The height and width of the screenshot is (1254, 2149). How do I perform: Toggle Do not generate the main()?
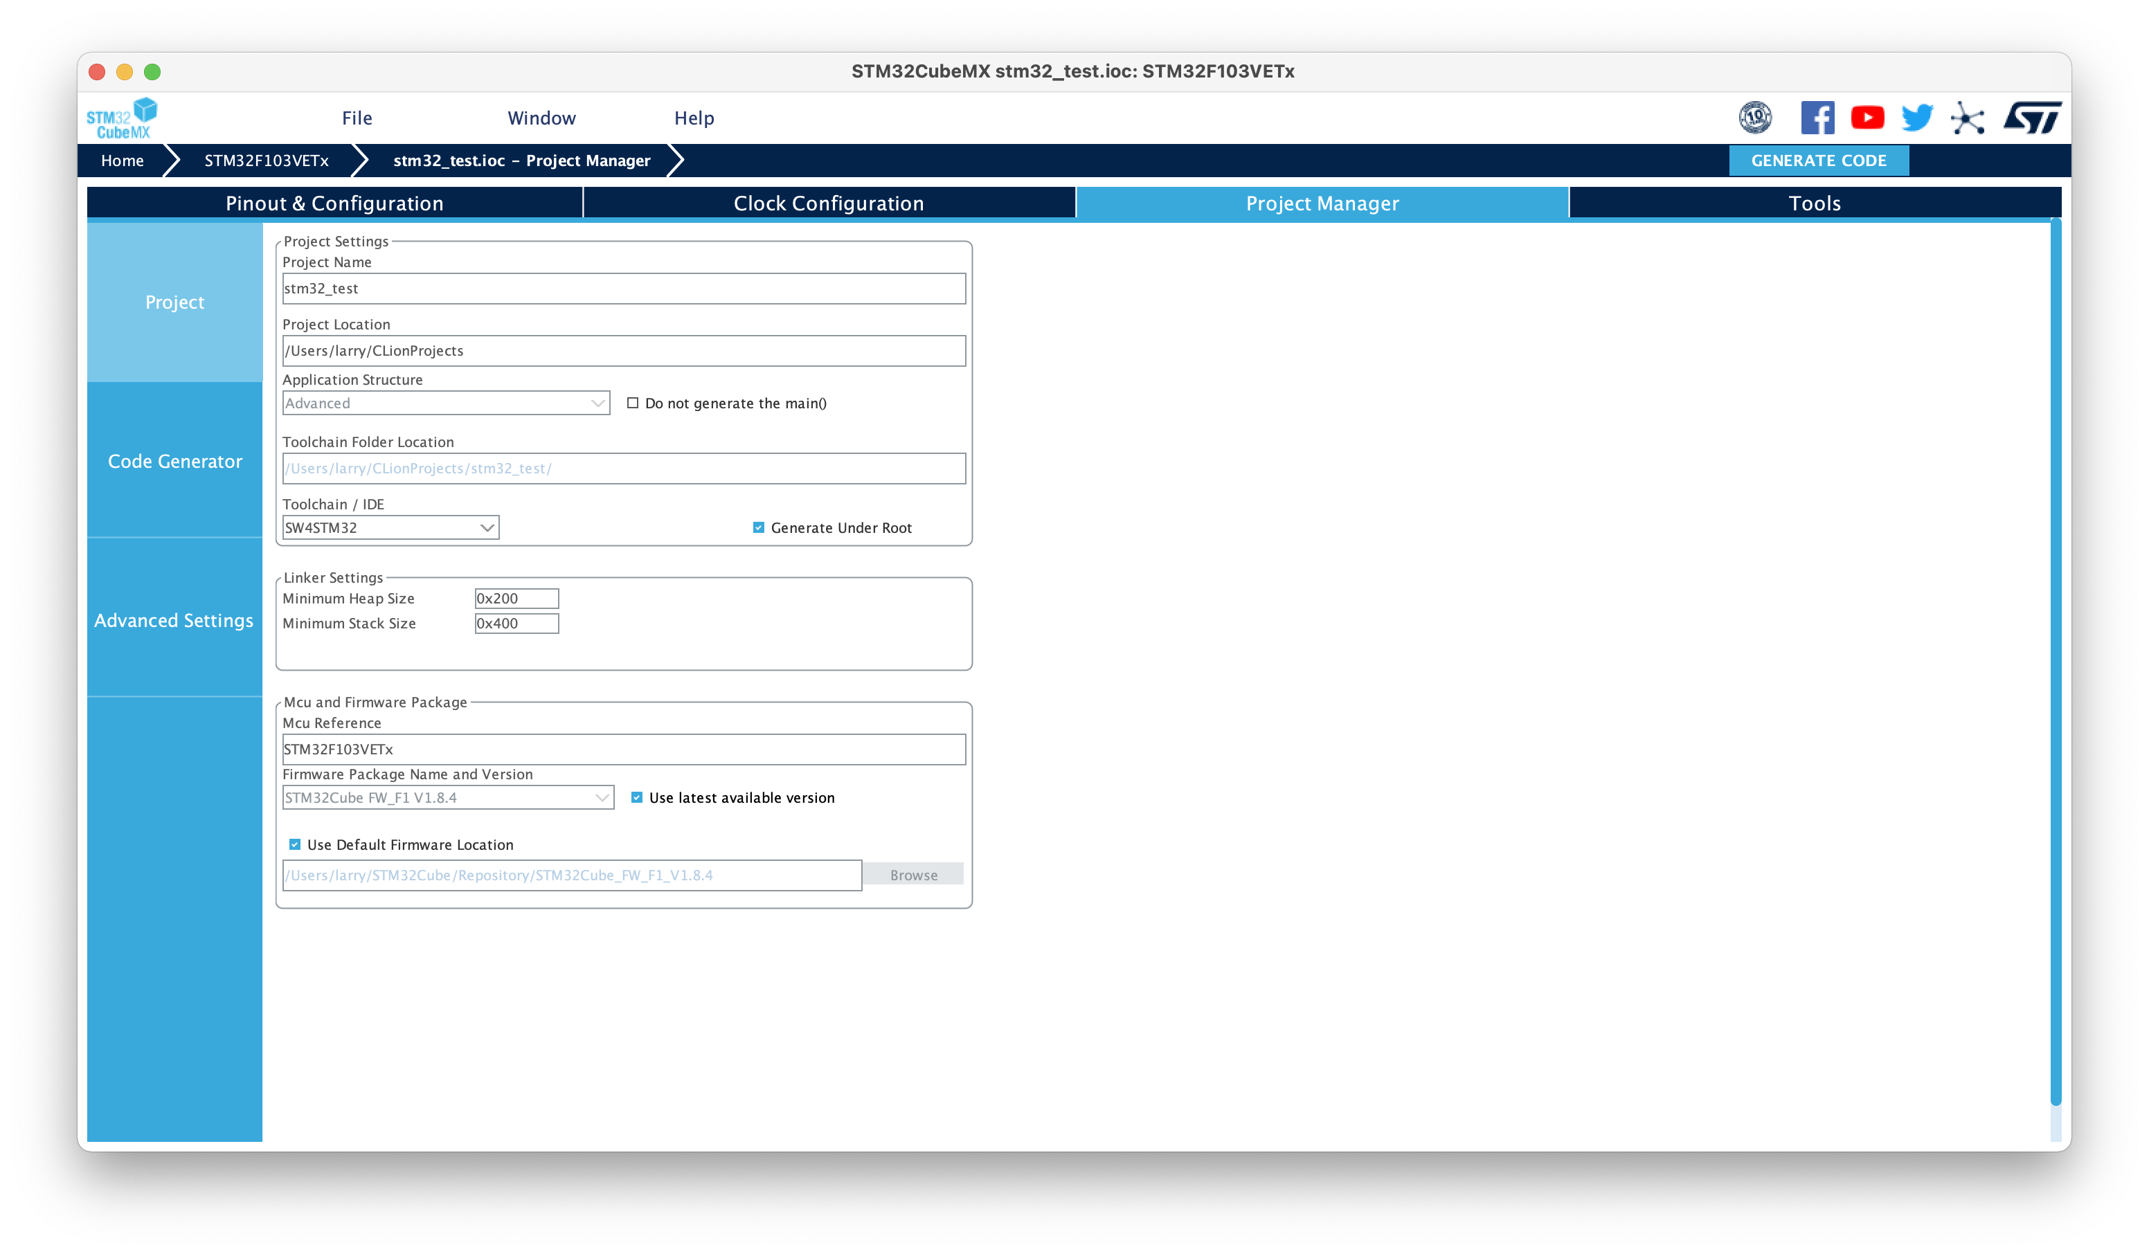pyautogui.click(x=630, y=403)
